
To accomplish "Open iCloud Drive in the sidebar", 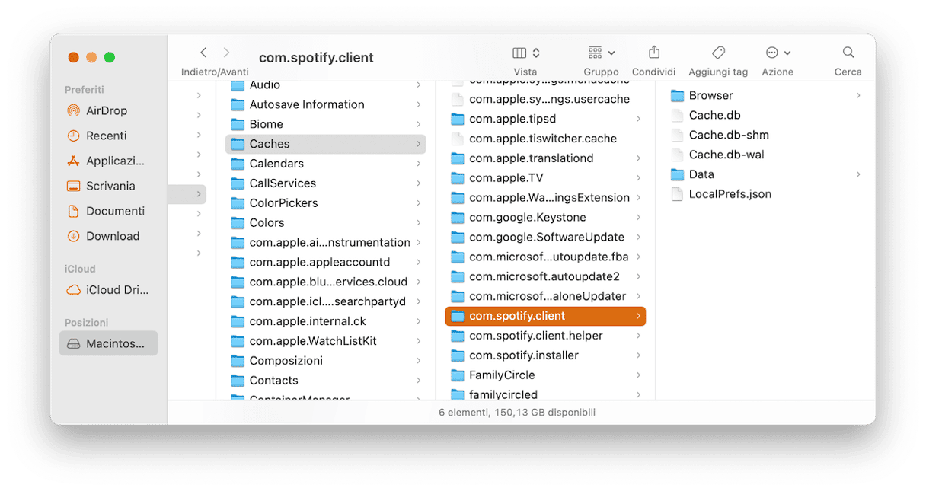I will coord(108,290).
